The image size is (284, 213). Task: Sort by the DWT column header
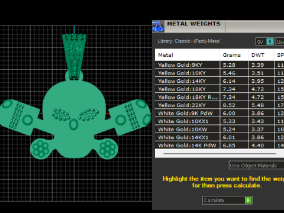[x=261, y=55]
